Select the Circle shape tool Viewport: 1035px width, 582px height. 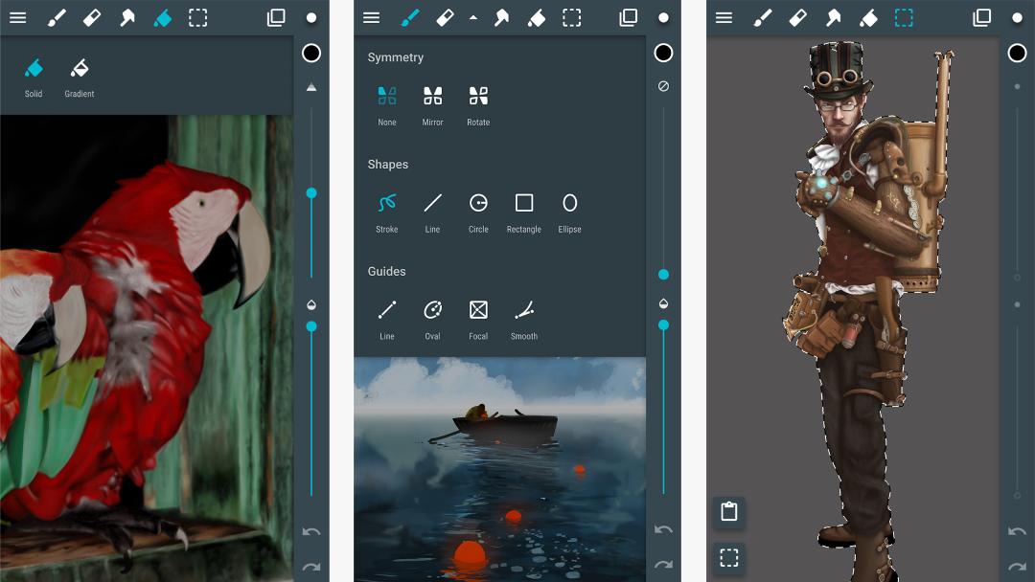pyautogui.click(x=478, y=213)
